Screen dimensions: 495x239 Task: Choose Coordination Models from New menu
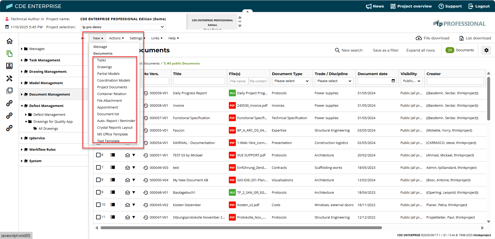pyautogui.click(x=114, y=81)
